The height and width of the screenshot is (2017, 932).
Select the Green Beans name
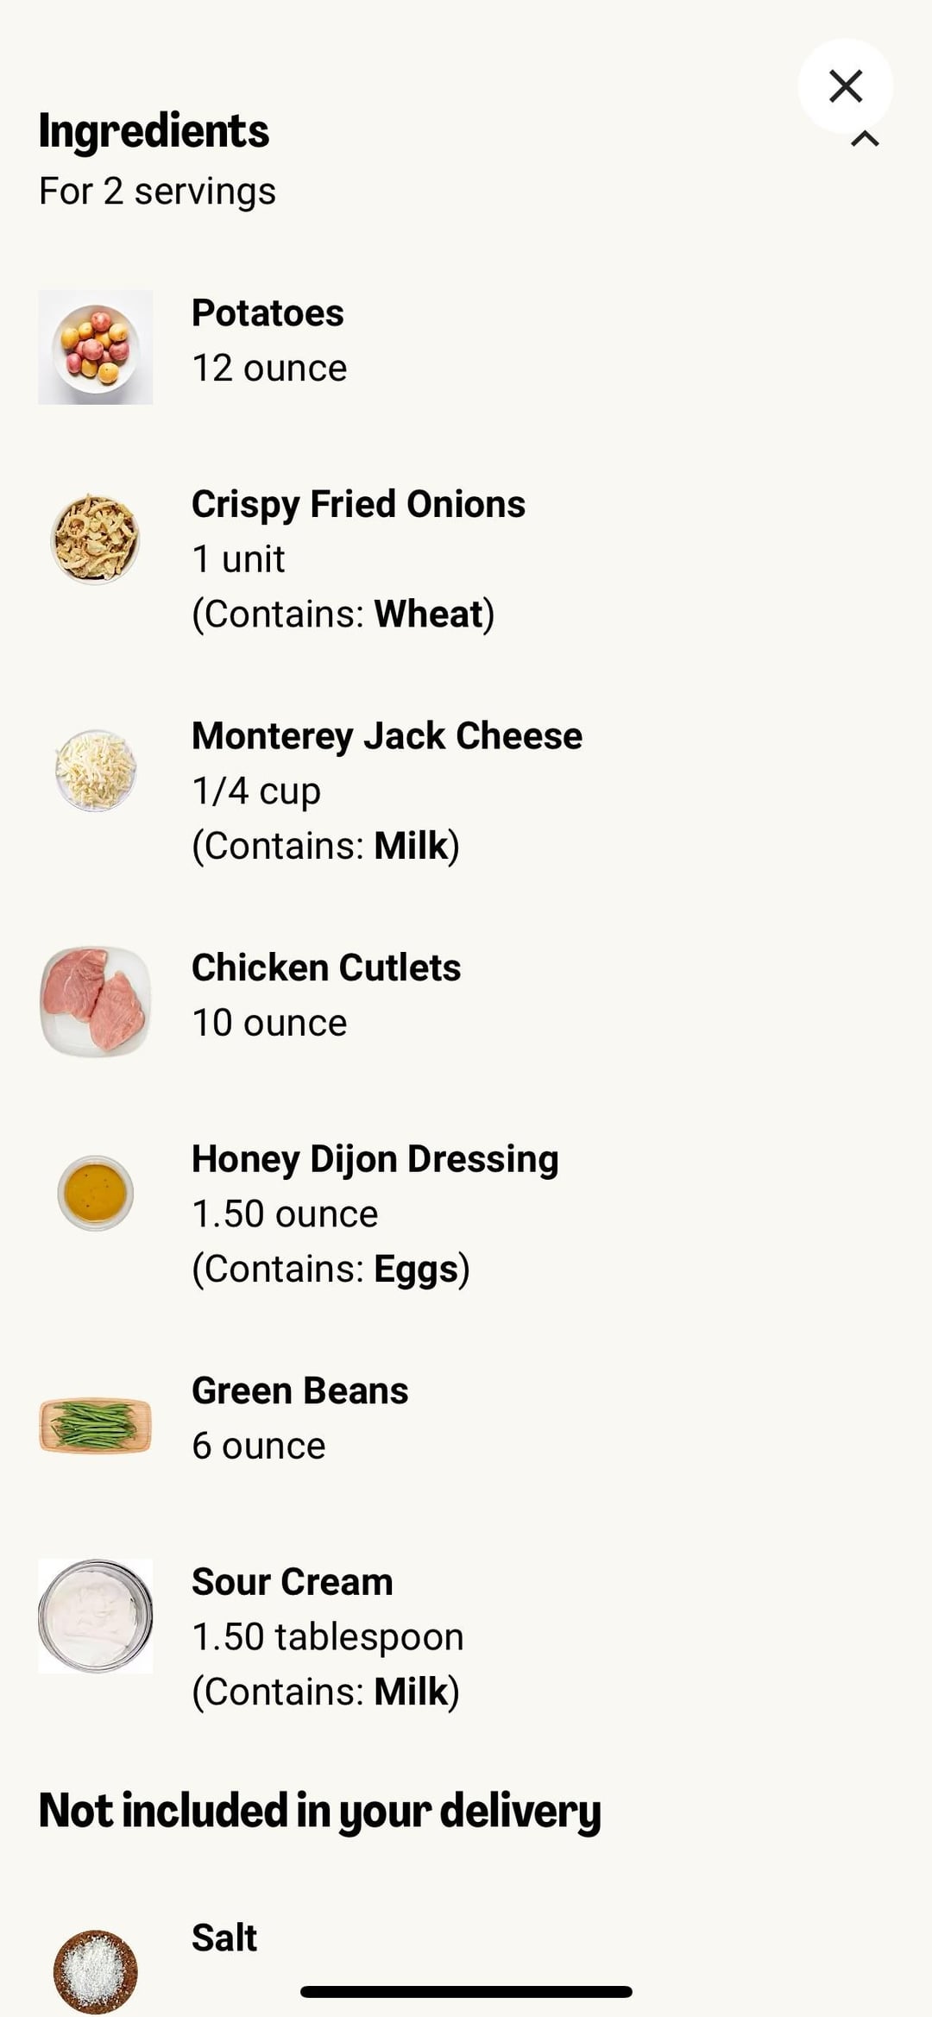[x=299, y=1390]
